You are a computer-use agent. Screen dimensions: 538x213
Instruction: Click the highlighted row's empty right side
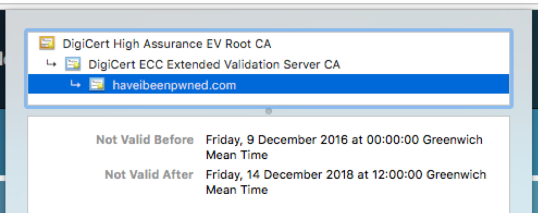pos(373,84)
